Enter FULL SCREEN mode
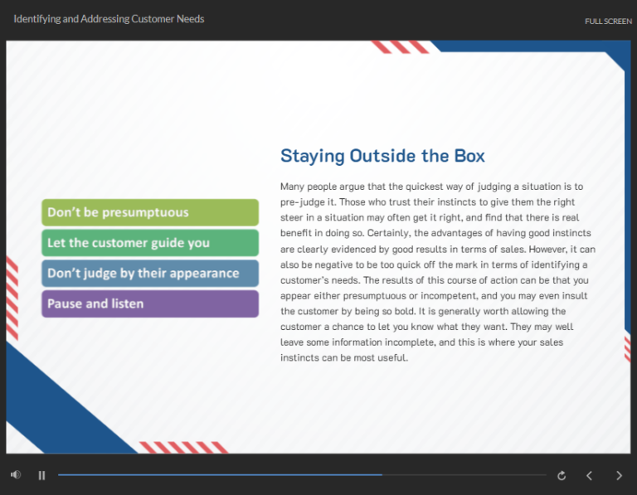 click(608, 21)
